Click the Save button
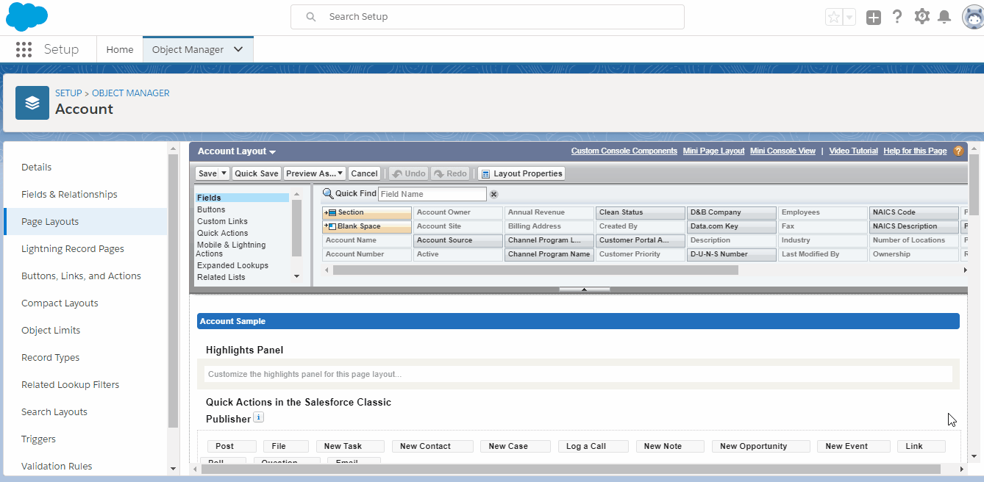Viewport: 984px width, 482px height. pyautogui.click(x=207, y=173)
